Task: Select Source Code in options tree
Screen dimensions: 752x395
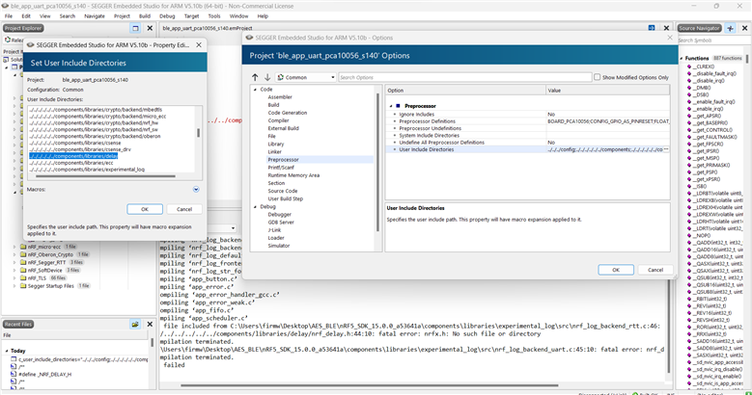Action: (x=283, y=191)
